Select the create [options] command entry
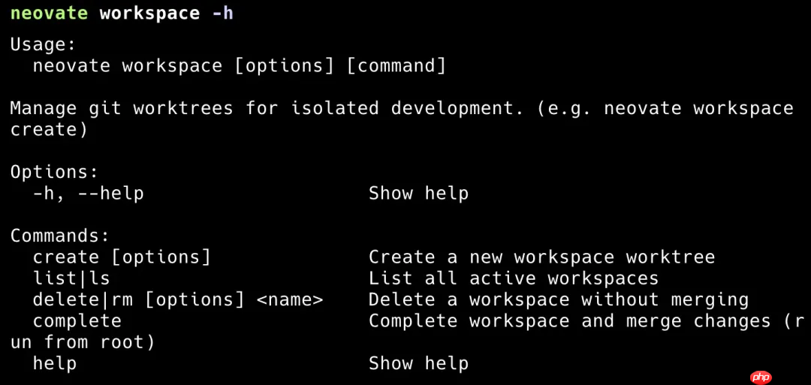 pyautogui.click(x=122, y=257)
